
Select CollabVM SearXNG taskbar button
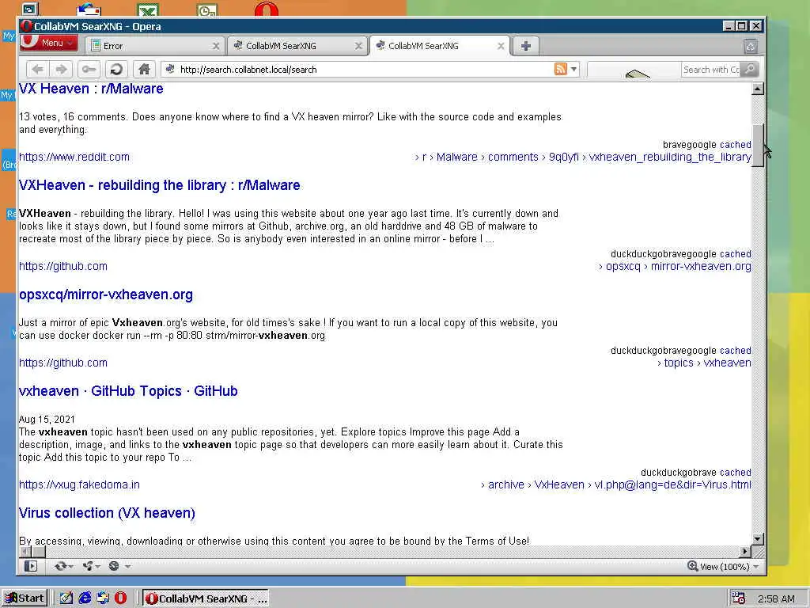click(206, 598)
